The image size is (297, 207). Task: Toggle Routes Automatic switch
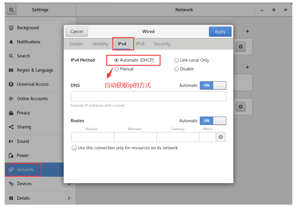(213, 121)
